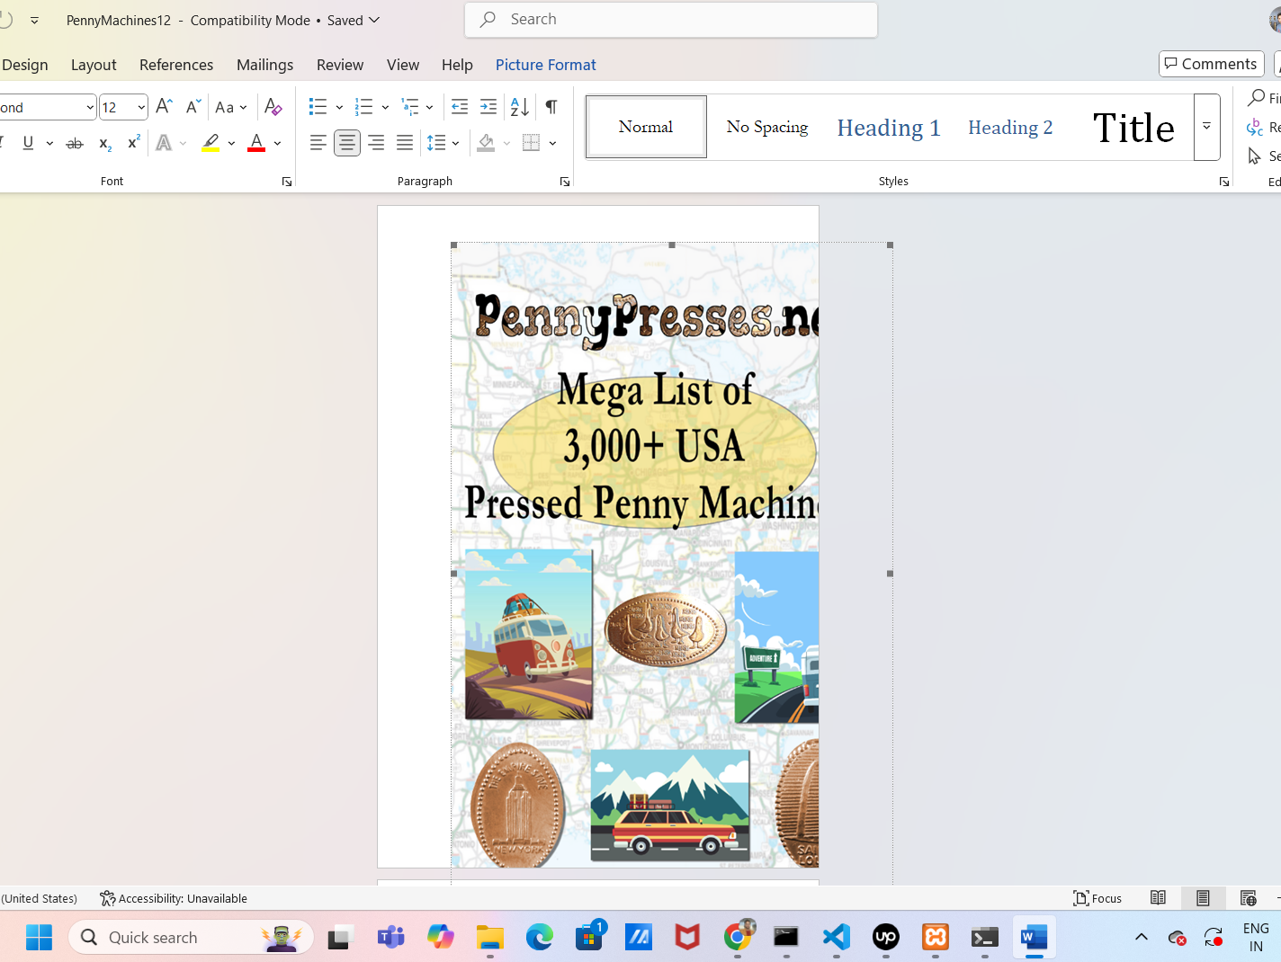Toggle underline formatting

28,143
